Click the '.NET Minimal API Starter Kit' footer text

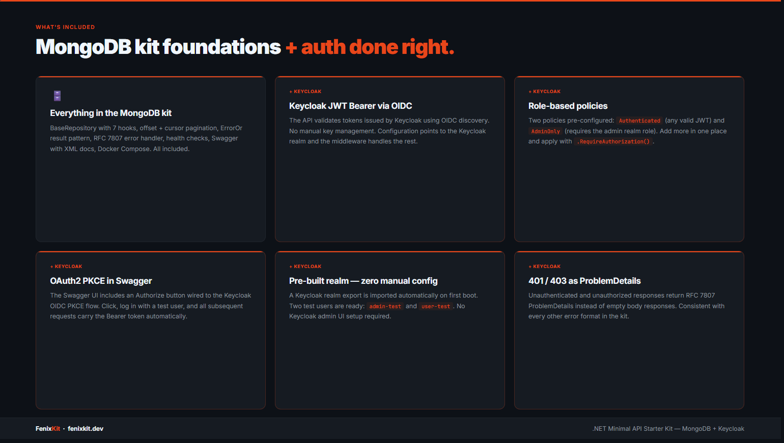tap(668, 429)
